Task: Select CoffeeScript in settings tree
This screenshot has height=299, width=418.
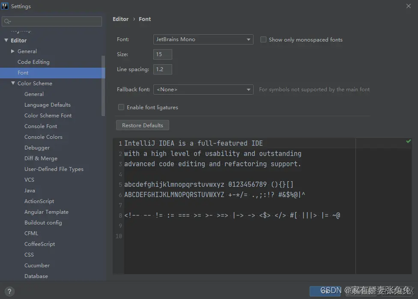Action: 40,244
